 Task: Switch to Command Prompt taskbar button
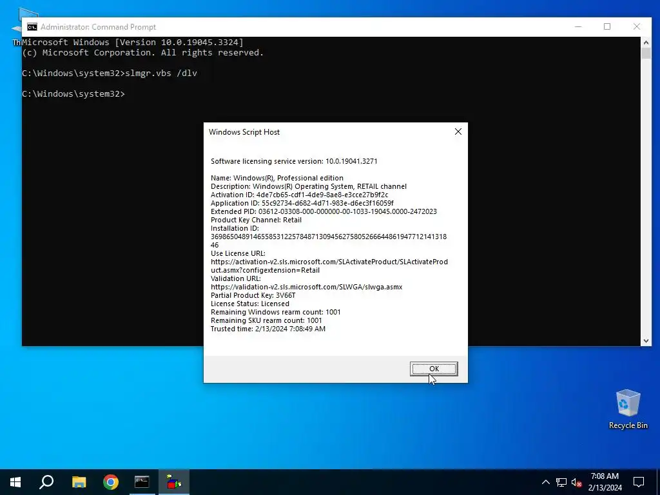point(142,482)
